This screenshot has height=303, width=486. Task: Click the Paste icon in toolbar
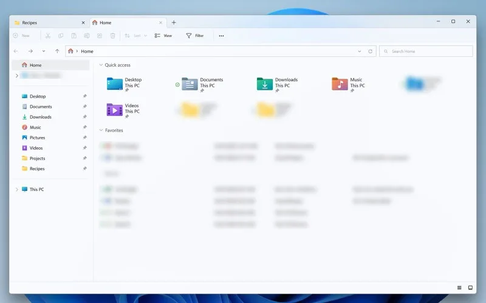click(x=74, y=36)
